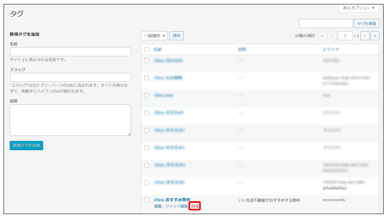Sort the table by スラッグ column
This screenshot has height=218, width=388.
coord(330,50)
